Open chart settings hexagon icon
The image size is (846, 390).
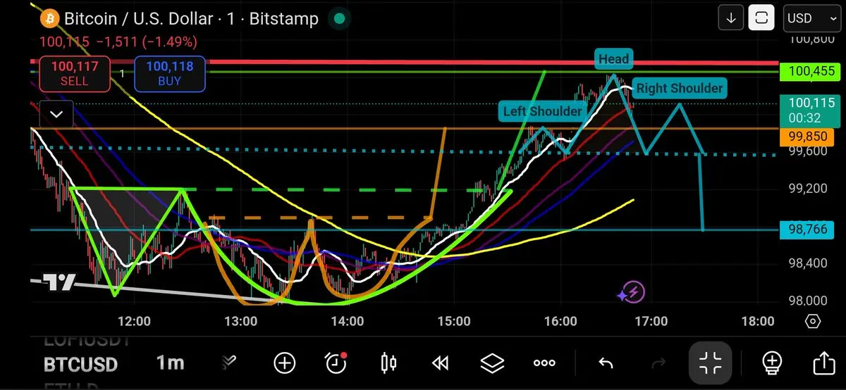[x=812, y=322]
